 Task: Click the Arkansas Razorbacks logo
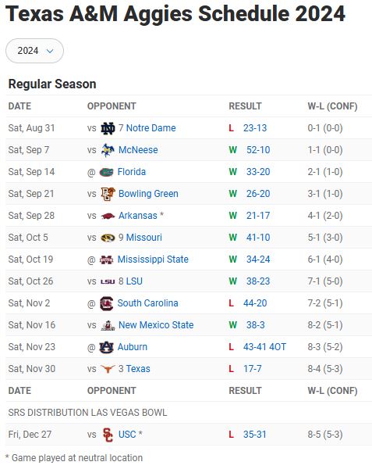108,216
